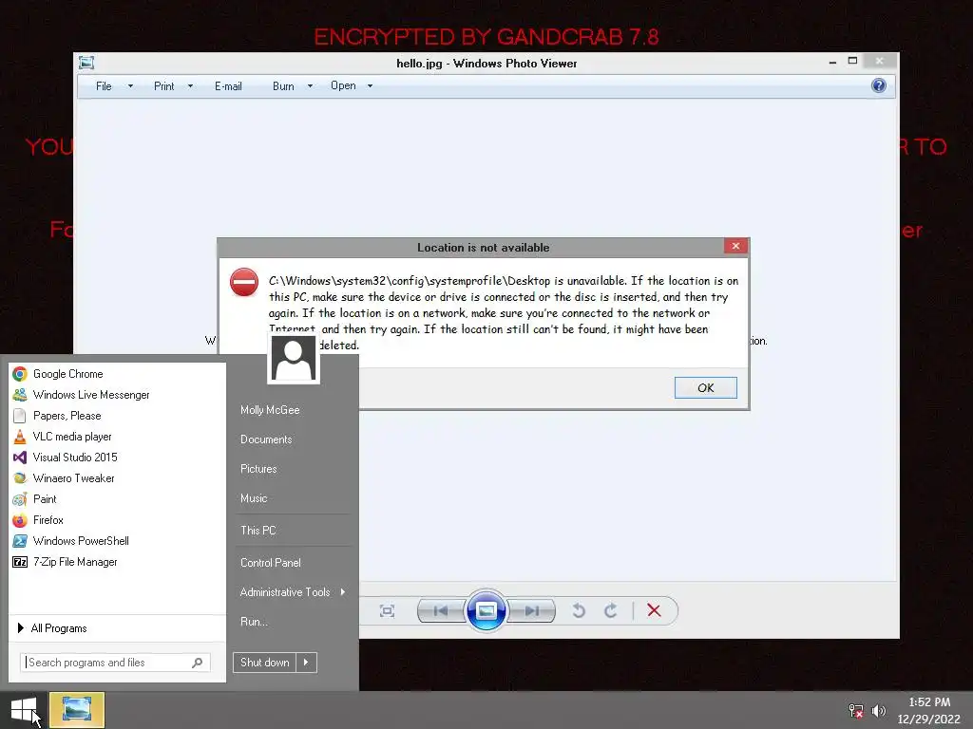
Task: Click the user account picture
Action: tap(294, 358)
